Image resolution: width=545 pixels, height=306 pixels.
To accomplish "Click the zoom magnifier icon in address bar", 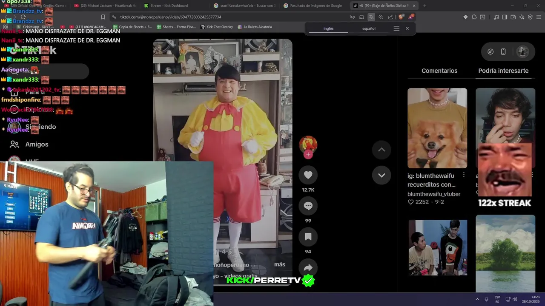I will tap(381, 17).
